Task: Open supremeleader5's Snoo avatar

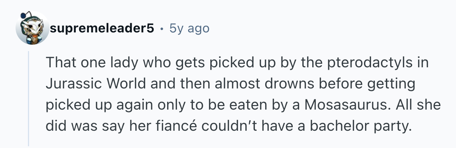Action: 33,29
